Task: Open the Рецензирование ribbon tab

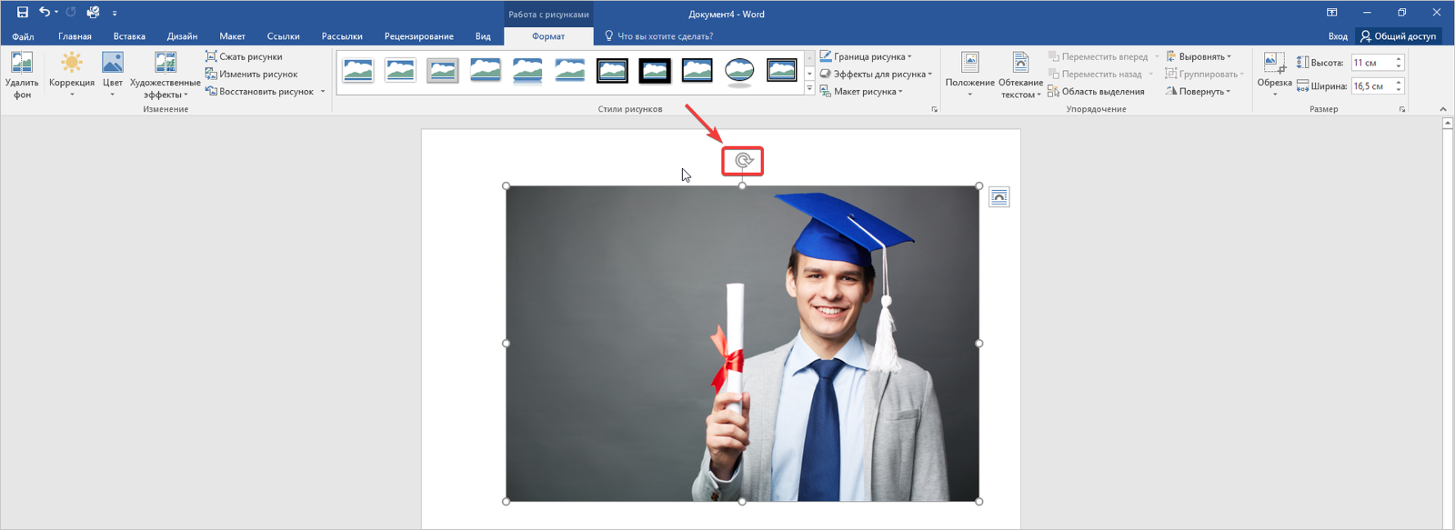Action: (x=418, y=36)
